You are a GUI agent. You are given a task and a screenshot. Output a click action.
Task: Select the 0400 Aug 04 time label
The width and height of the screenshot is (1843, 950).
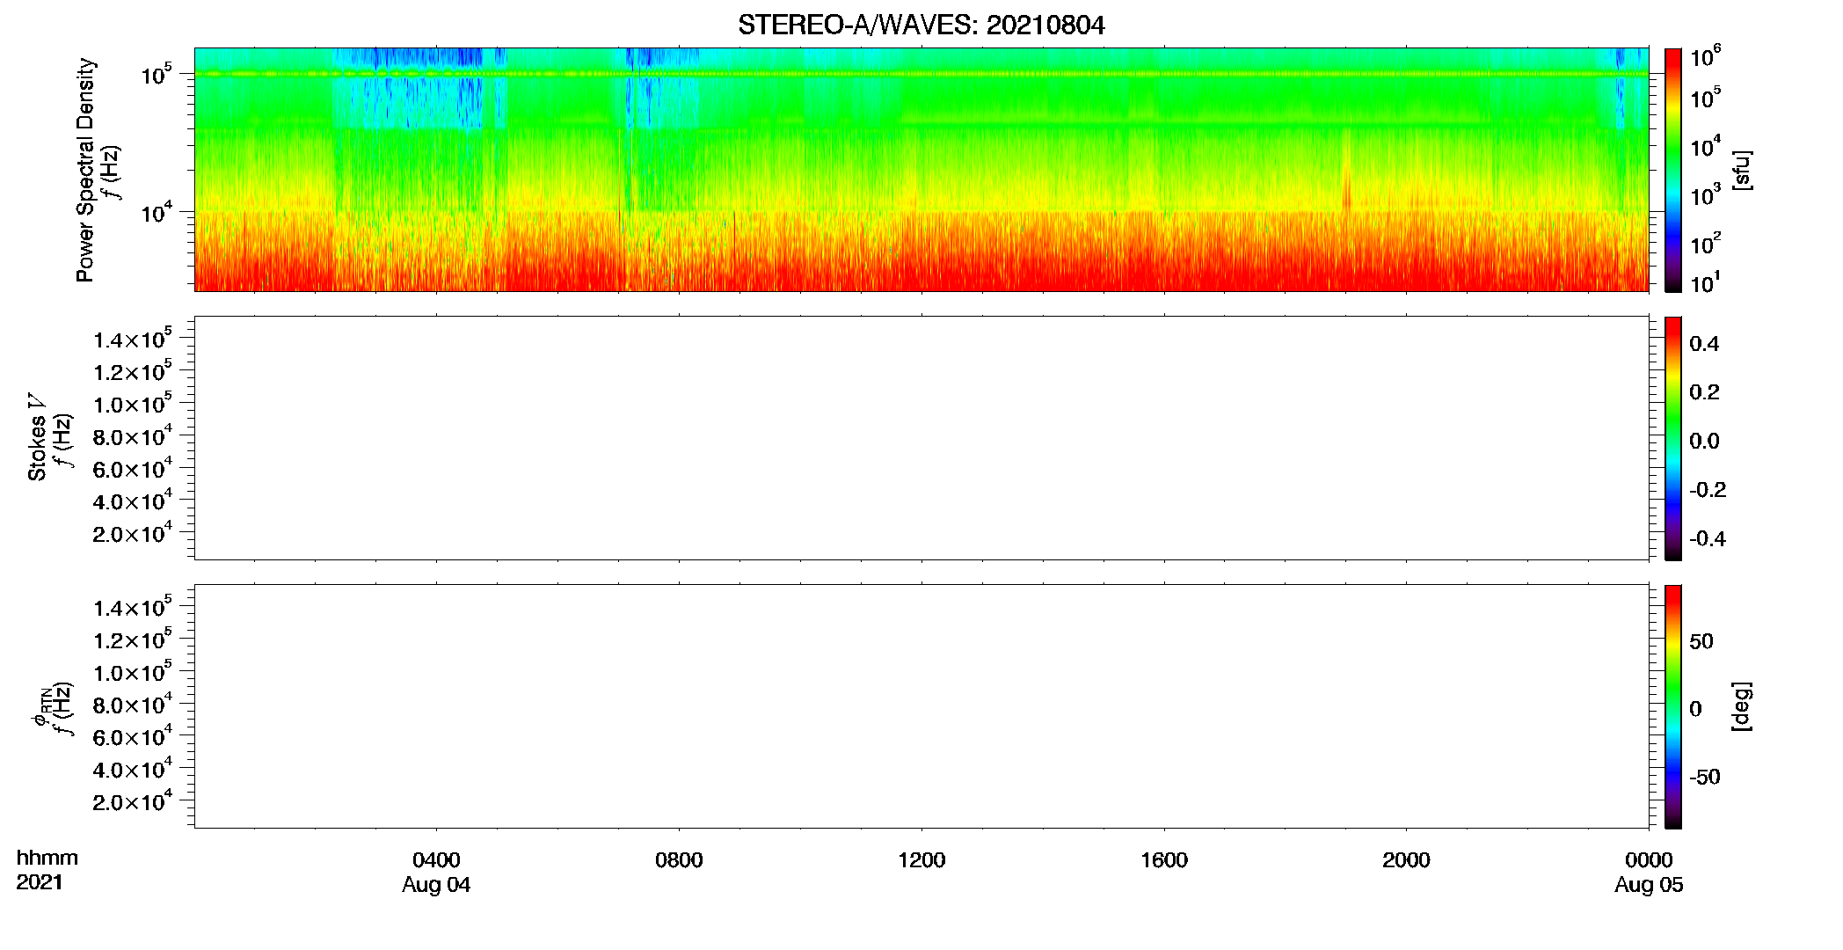coord(436,872)
